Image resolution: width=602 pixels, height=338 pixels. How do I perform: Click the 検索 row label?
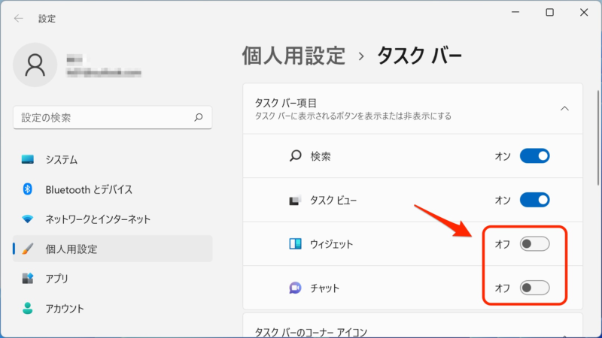click(x=321, y=156)
